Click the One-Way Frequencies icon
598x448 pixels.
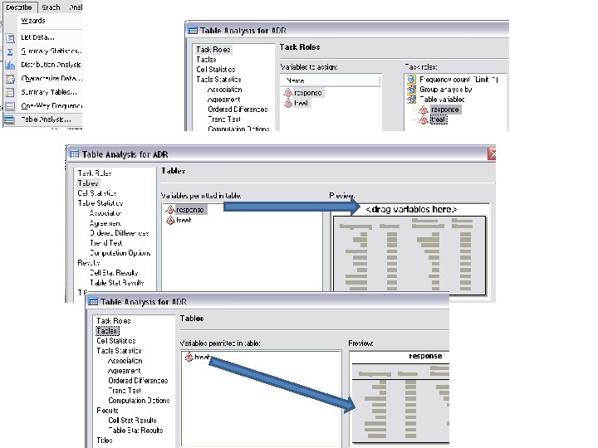click(x=10, y=106)
